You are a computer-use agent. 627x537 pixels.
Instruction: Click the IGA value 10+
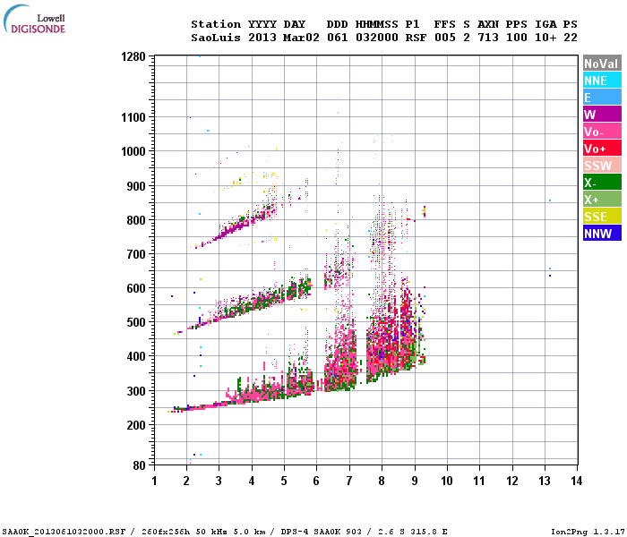click(x=545, y=38)
